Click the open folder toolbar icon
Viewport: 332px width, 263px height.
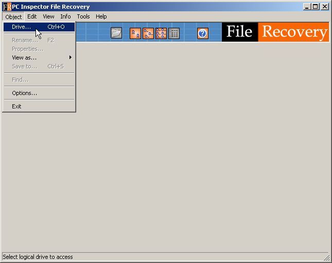pyautogui.click(x=116, y=33)
